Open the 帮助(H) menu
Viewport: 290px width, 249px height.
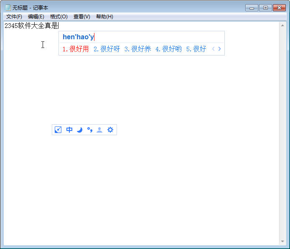pyautogui.click(x=105, y=17)
